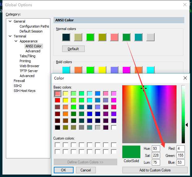Select TFTP Server category
This screenshot has width=192, height=177.
(29, 71)
